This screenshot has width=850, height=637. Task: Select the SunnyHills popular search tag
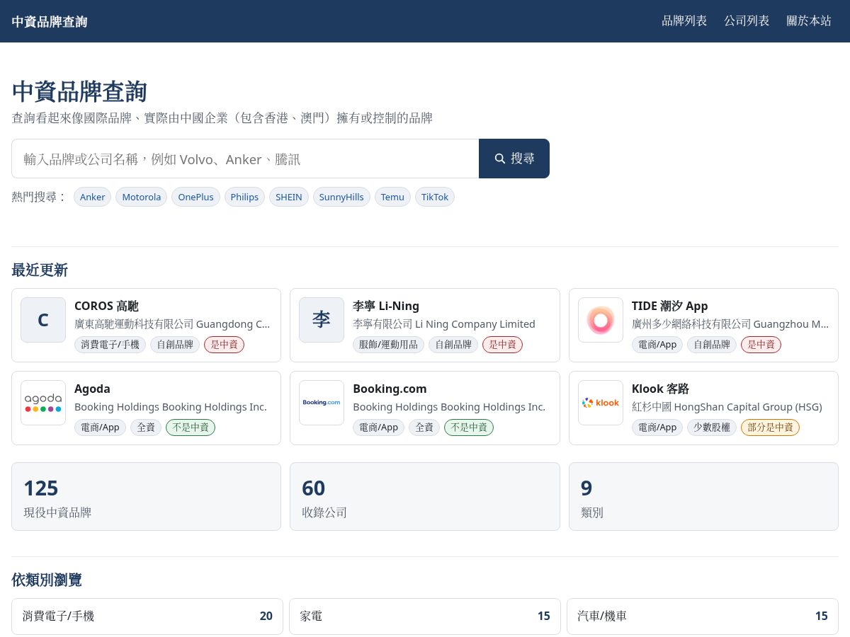341,197
